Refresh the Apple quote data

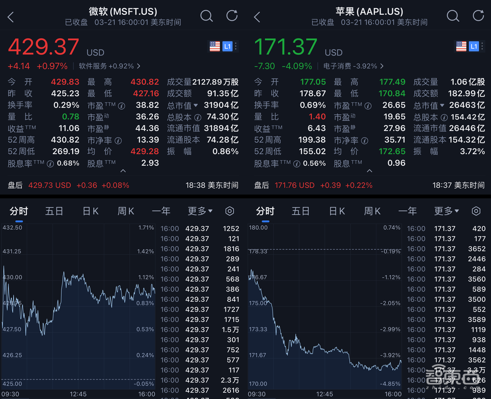pyautogui.click(x=478, y=16)
